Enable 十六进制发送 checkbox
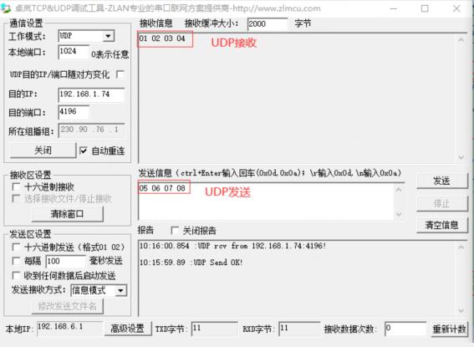The image size is (474, 347). tap(16, 247)
